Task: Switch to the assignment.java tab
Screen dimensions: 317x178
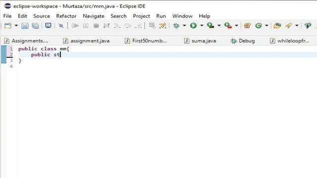Action: [x=86, y=41]
